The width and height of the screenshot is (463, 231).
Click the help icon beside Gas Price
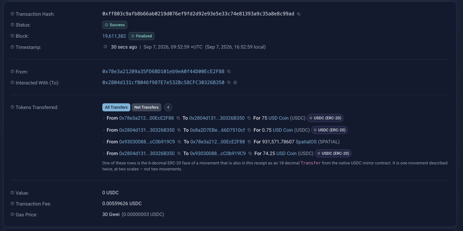[12, 214]
